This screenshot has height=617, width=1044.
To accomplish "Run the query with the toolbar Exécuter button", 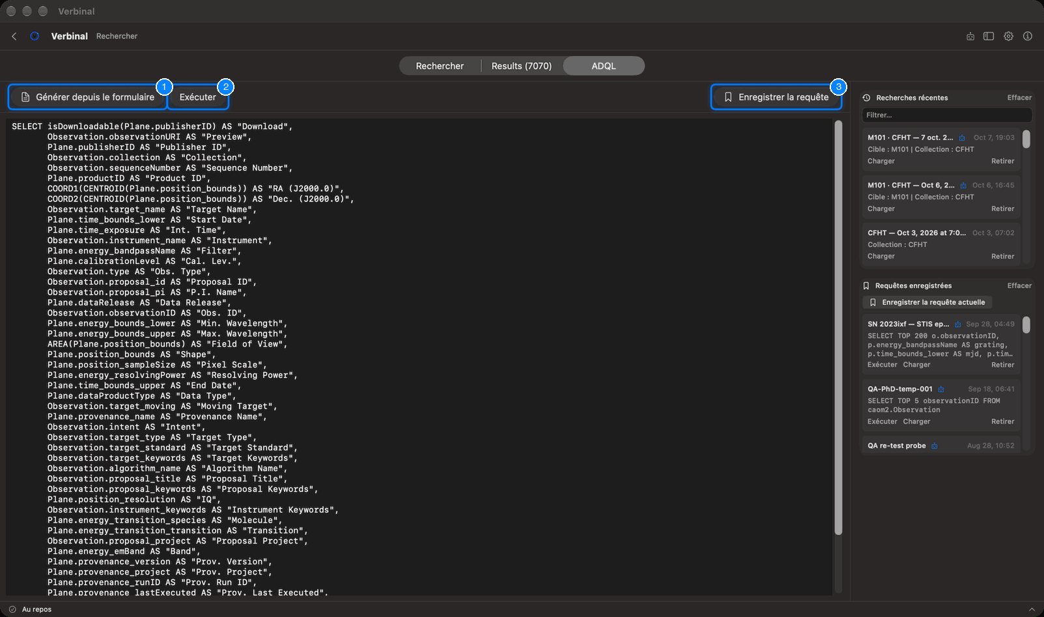I will 198,97.
